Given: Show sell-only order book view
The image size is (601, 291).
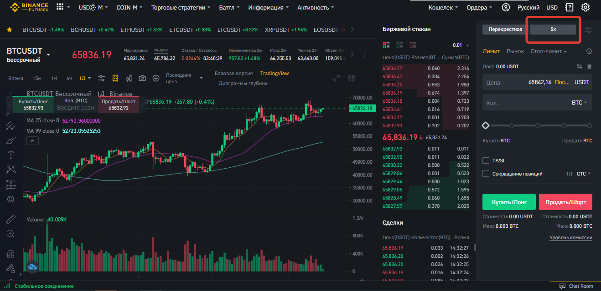Looking at the screenshot, I should click(413, 45).
